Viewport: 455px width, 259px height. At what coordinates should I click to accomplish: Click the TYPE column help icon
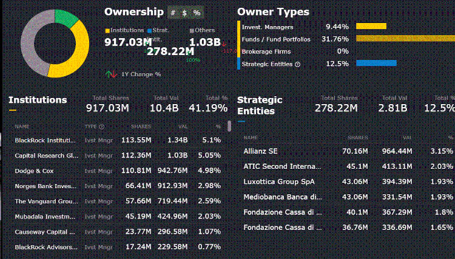[101, 126]
